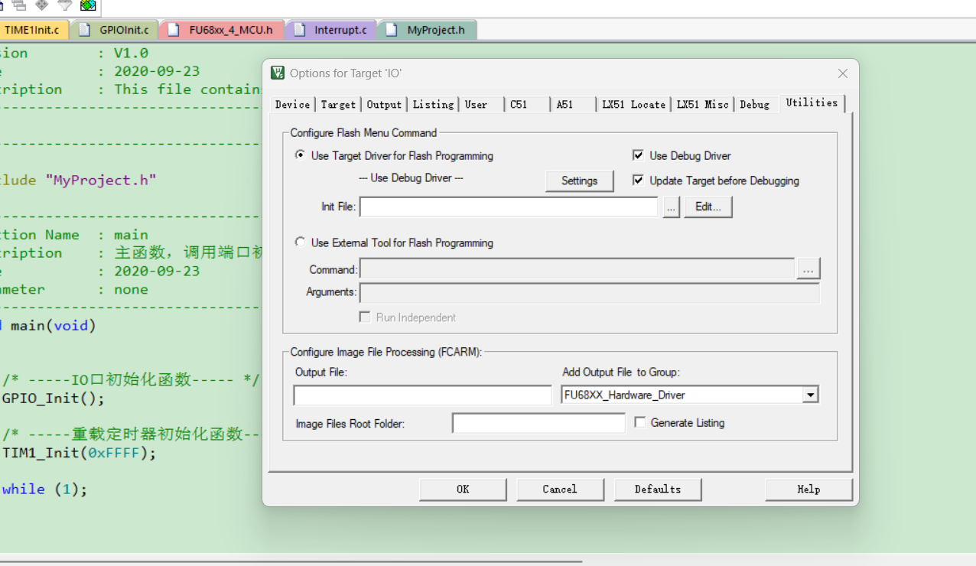Click the funnel-shaped toolbar icon
Viewport: 976px width, 566px height.
[65, 5]
